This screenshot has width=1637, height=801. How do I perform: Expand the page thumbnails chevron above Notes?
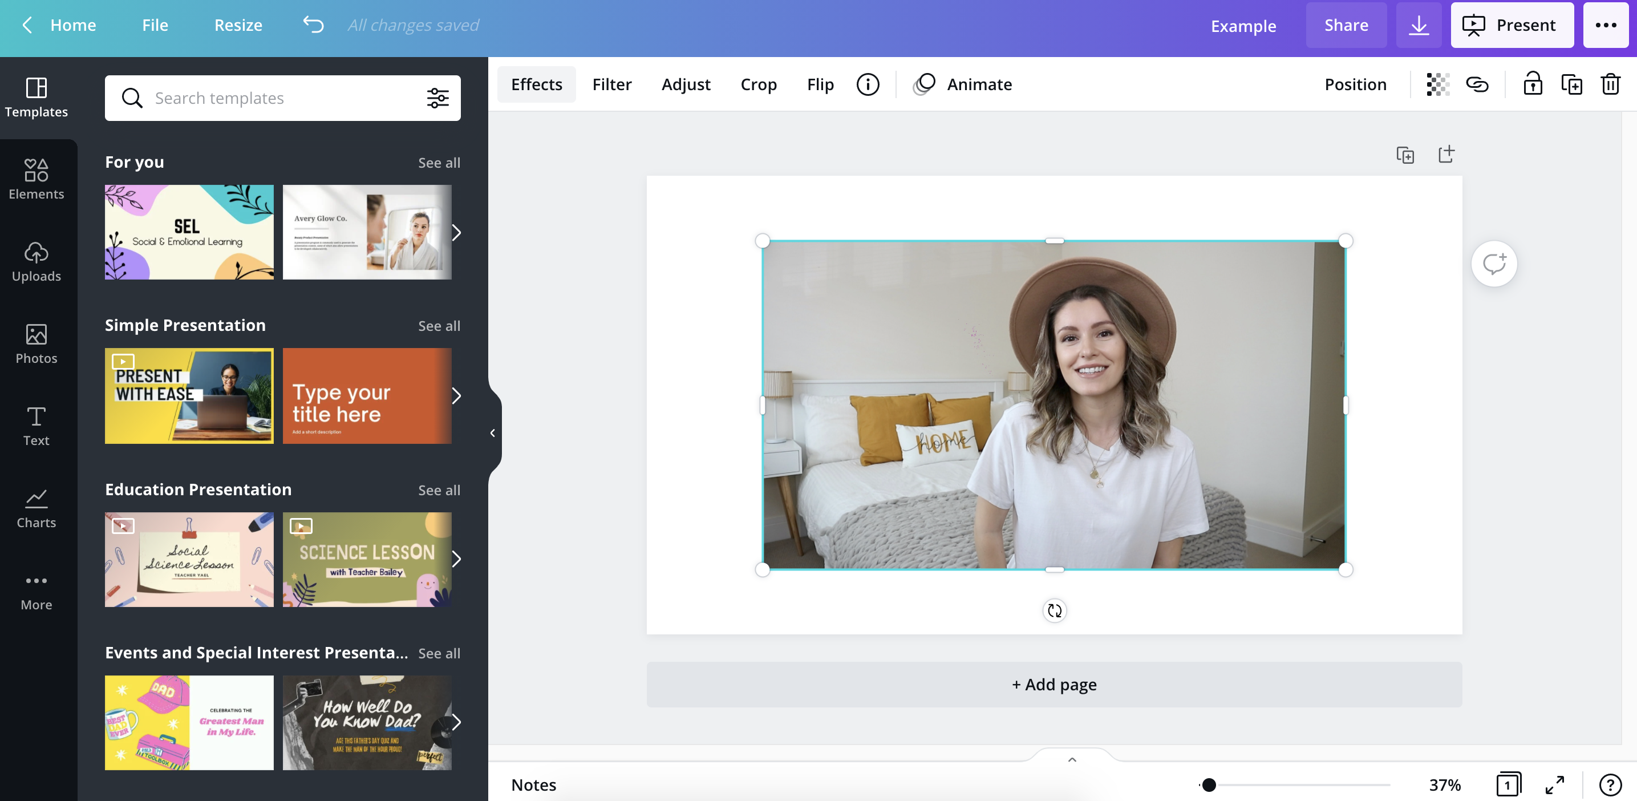[x=1072, y=759]
